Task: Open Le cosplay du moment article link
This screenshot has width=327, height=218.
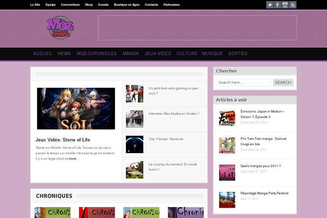Action: point(173,167)
